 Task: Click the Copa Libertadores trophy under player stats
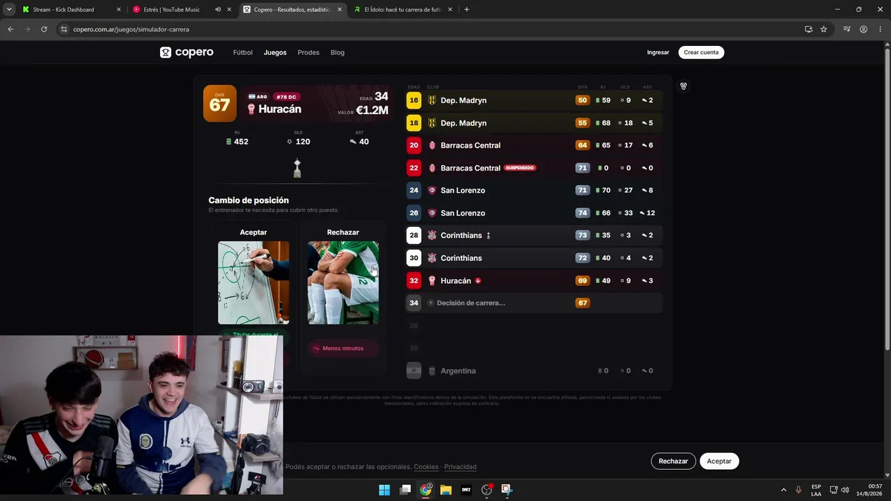click(297, 168)
